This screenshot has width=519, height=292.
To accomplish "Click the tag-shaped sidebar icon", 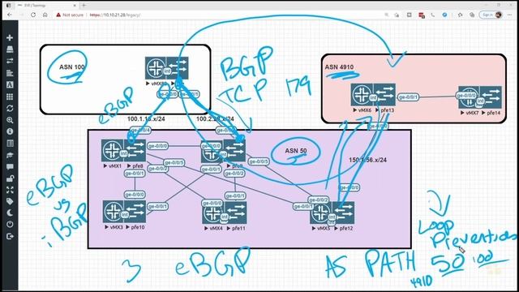I will point(10,202).
